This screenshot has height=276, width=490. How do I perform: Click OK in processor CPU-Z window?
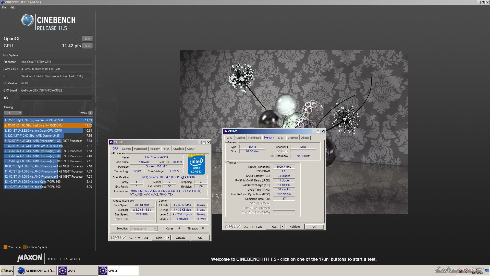[200, 238]
